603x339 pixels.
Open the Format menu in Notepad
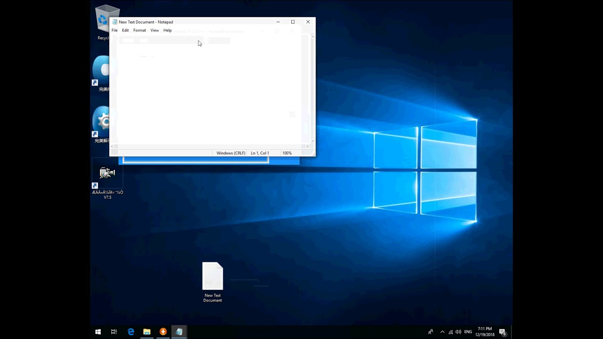click(139, 30)
